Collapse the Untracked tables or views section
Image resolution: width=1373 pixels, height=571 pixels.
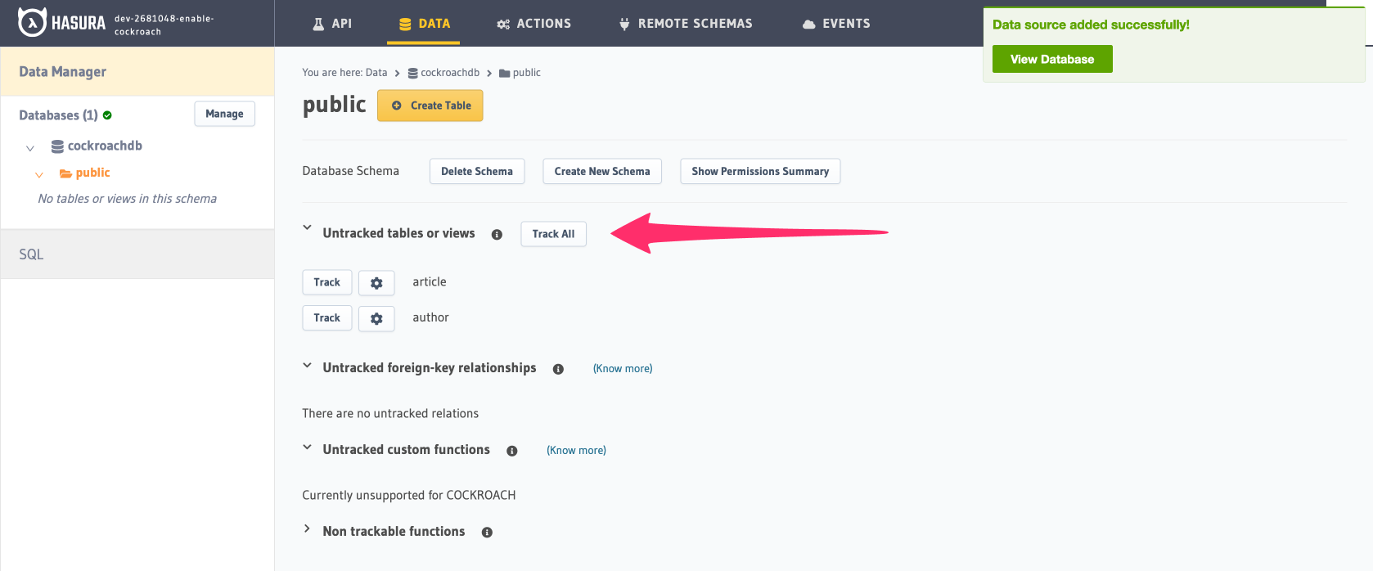click(308, 228)
